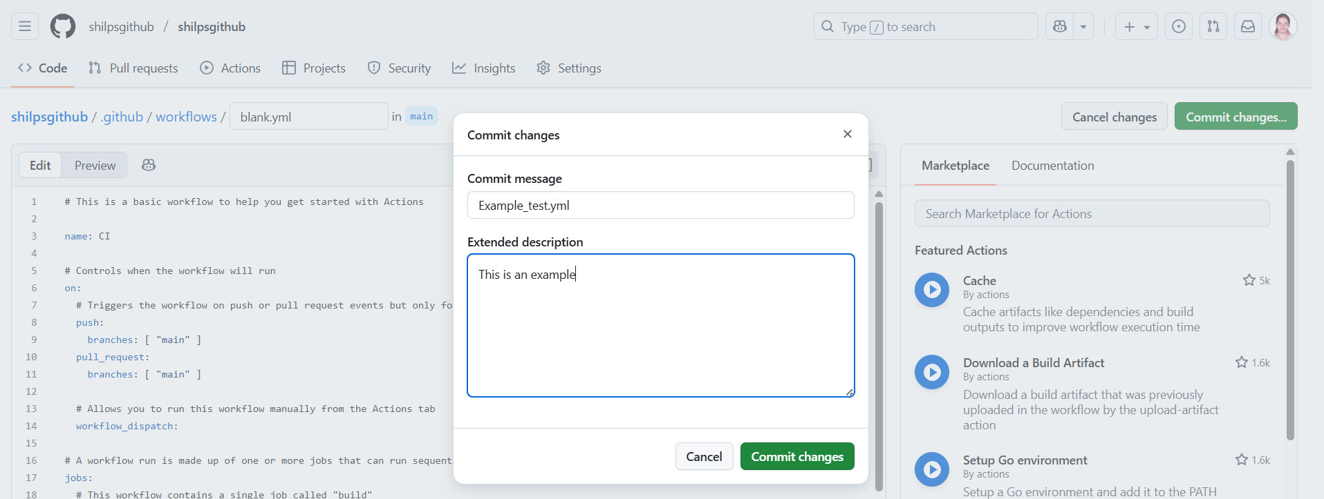Click the Copilot icon beside Preview
The height and width of the screenshot is (499, 1324).
(149, 165)
